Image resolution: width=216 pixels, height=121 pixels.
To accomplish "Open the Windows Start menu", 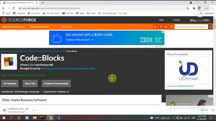I will click(x=4, y=118).
